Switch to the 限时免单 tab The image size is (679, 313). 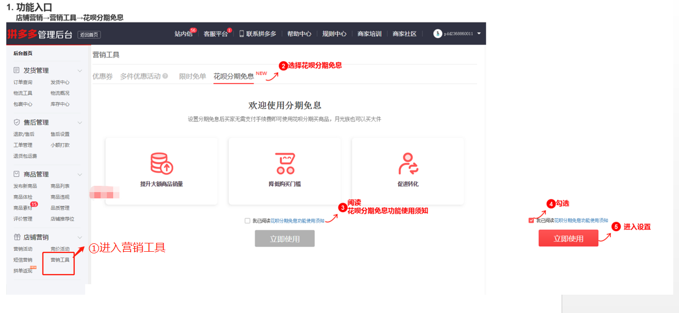click(x=192, y=76)
